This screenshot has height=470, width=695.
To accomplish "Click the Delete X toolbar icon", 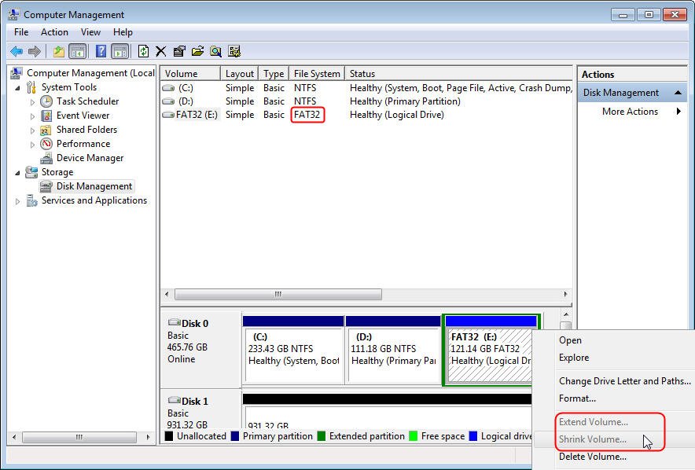I will [161, 51].
